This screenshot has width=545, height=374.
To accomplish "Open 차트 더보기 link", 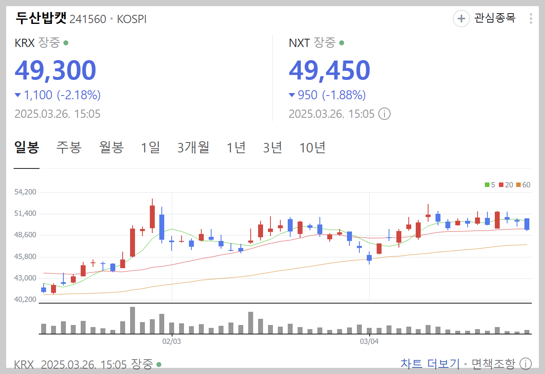I will point(430,364).
